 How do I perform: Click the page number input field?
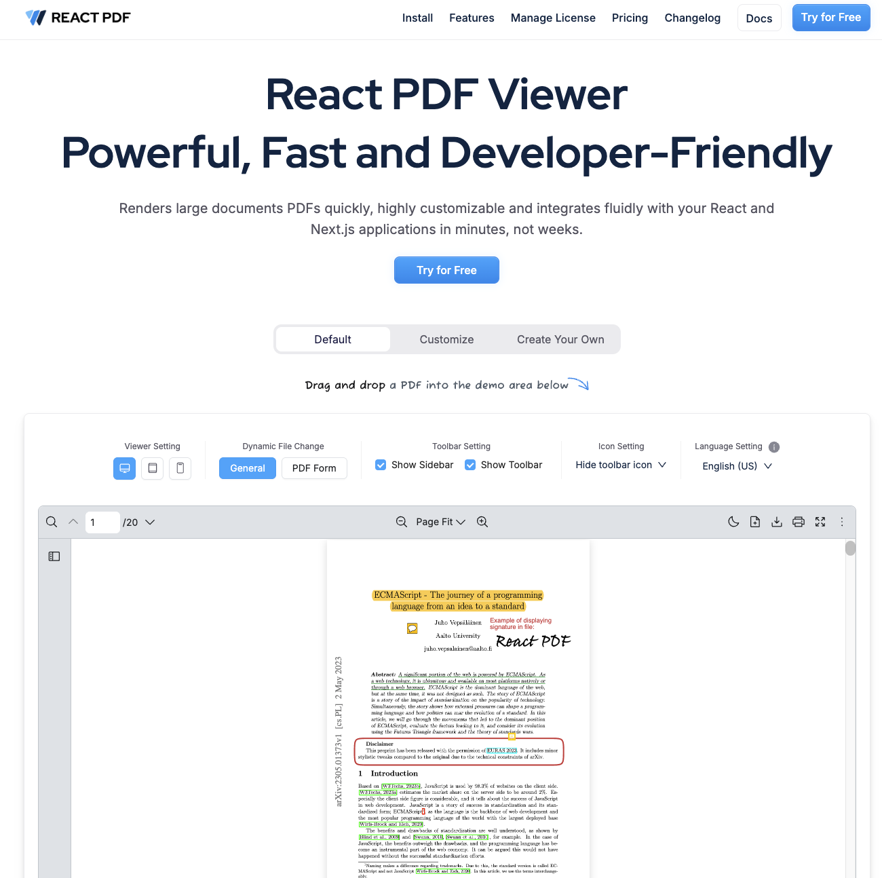tap(102, 522)
